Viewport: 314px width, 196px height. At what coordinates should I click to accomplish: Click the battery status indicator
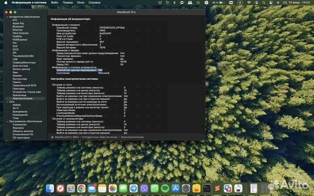tap(218, 3)
